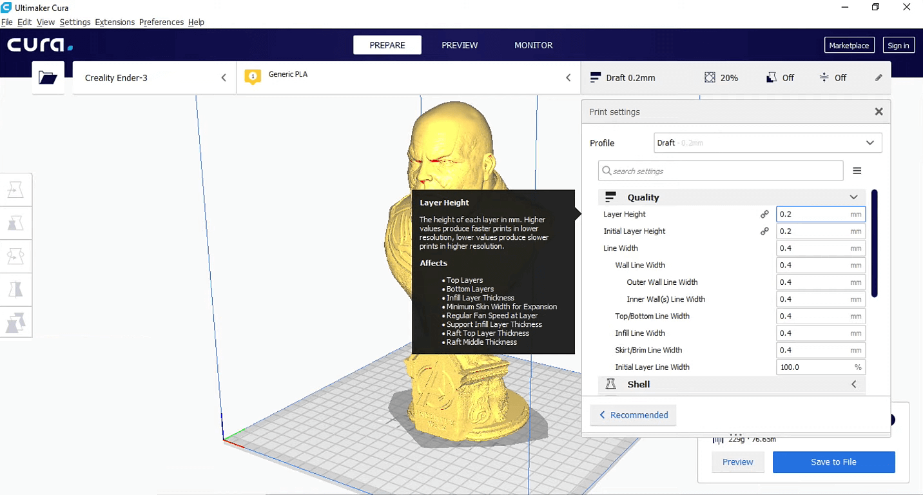Screen dimensions: 923x495
Task: Click the "Infill Line Width" label
Action: (x=640, y=333)
